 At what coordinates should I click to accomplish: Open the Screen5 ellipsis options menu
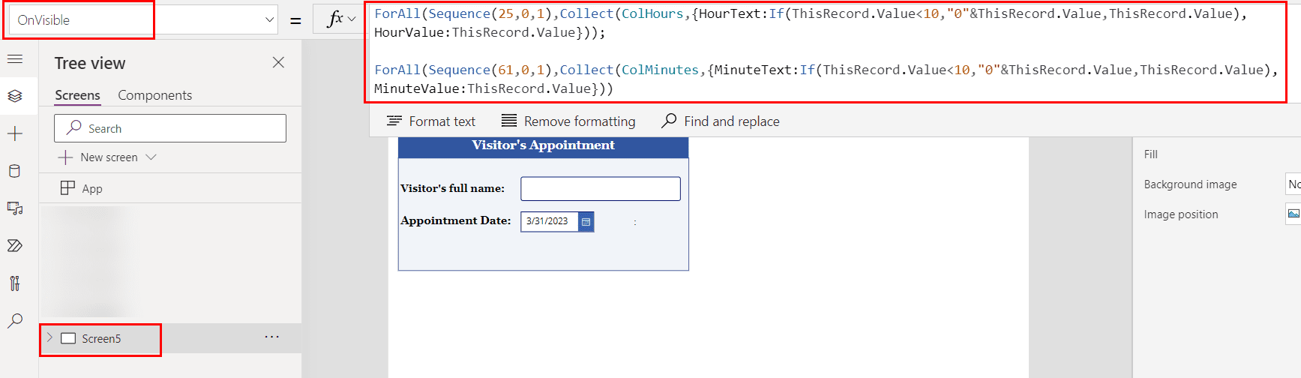pyautogui.click(x=271, y=337)
